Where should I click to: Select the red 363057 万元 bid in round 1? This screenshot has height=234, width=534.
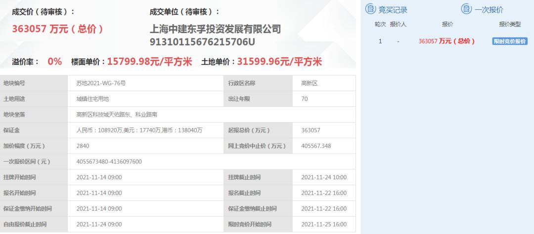click(x=446, y=41)
